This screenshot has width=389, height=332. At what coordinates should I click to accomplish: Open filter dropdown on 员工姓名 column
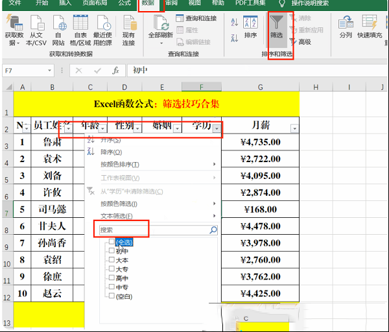click(69, 128)
